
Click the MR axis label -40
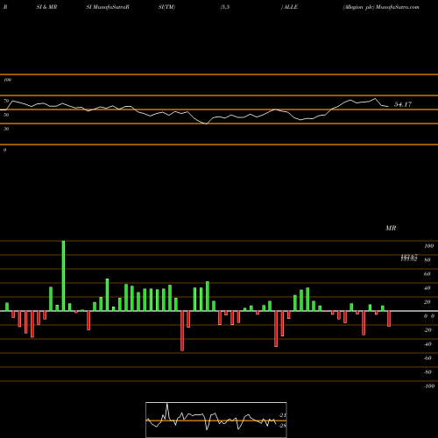pos(427,344)
